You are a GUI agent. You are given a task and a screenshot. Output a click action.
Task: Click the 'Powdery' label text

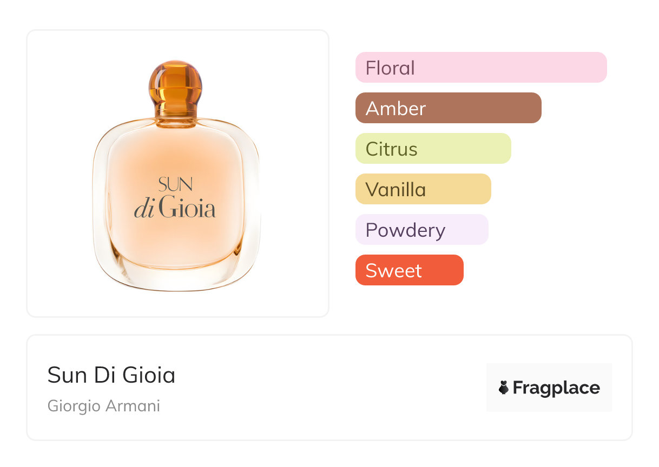[405, 230]
